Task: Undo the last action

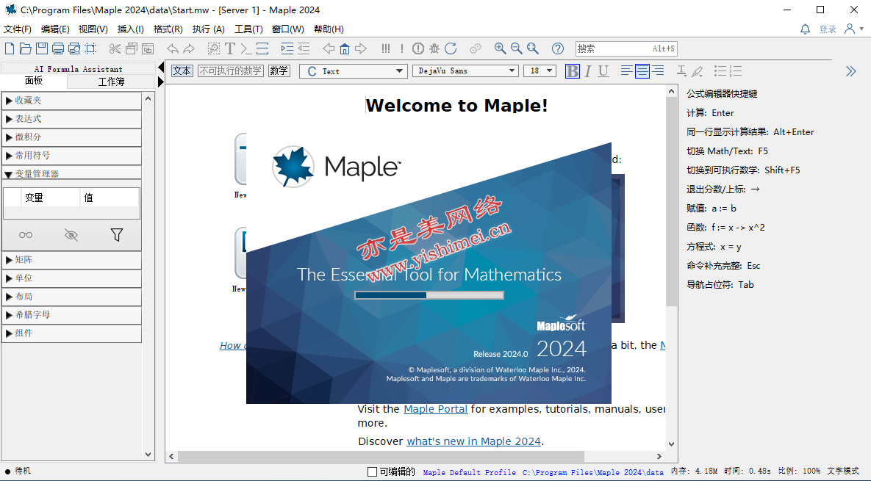Action: point(173,48)
